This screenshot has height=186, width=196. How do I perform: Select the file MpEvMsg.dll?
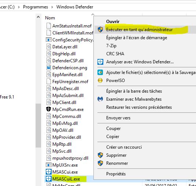pos(65,123)
